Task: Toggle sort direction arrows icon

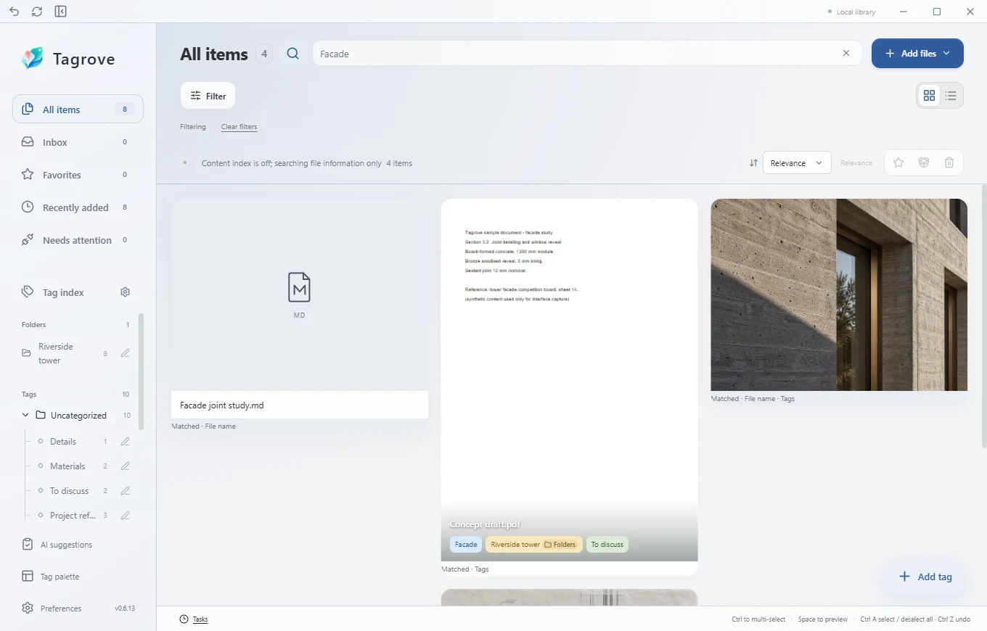Action: click(x=753, y=163)
